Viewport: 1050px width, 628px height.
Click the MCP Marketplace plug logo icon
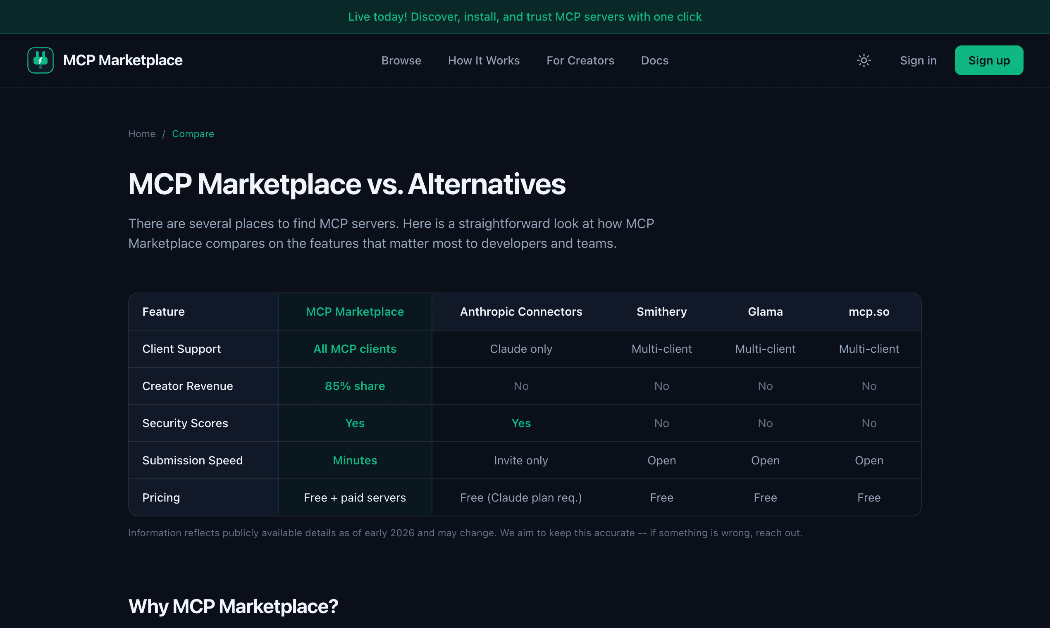point(40,60)
